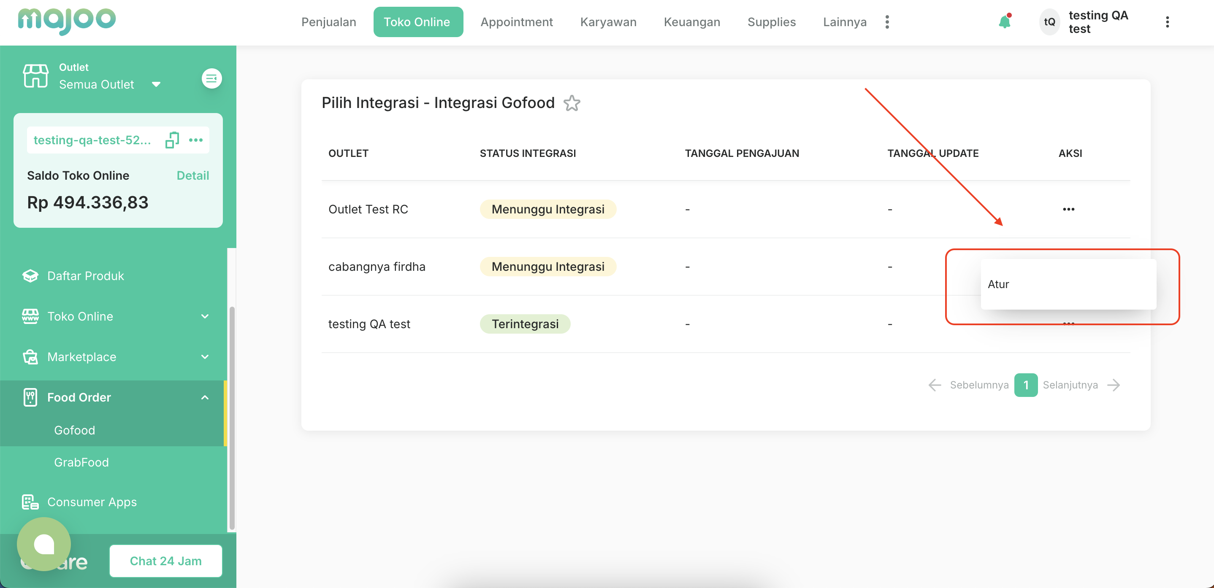Viewport: 1214px width, 588px height.
Task: Click the tQ user avatar
Action: pyautogui.click(x=1049, y=22)
